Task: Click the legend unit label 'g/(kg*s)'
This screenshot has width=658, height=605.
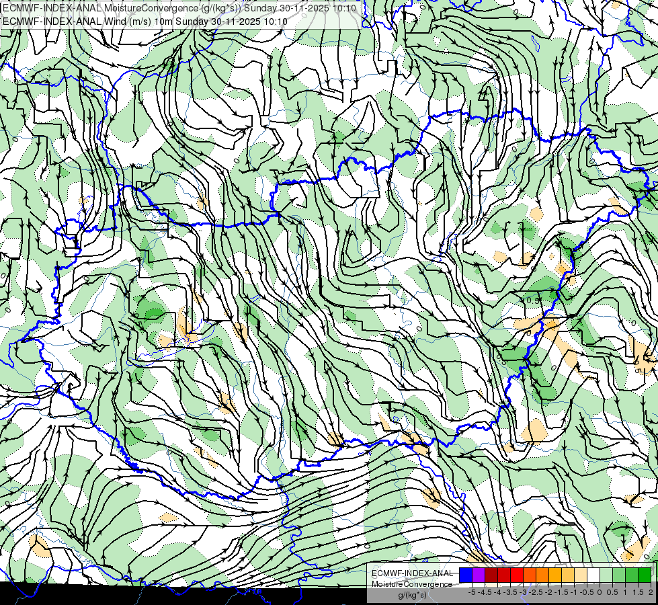Action: tap(412, 596)
